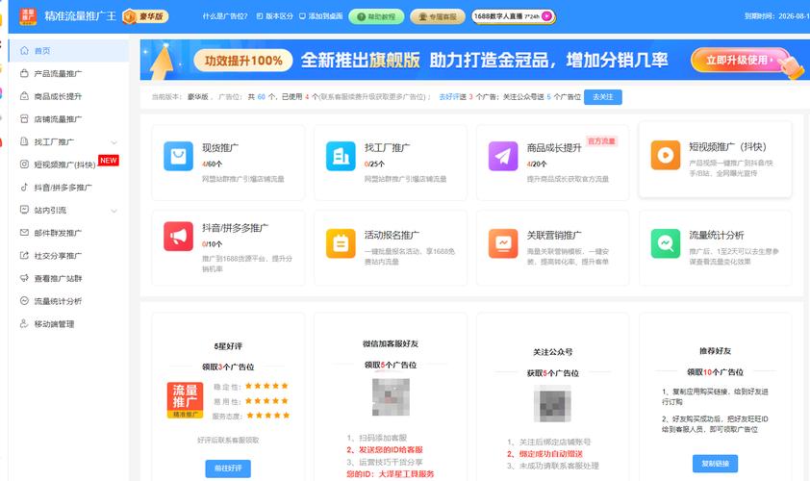Open the purple 商品成长提升 card icon

pyautogui.click(x=503, y=156)
